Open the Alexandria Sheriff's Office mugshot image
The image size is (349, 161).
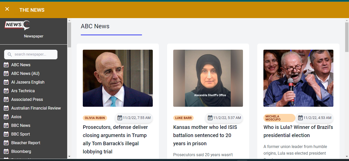(208, 78)
